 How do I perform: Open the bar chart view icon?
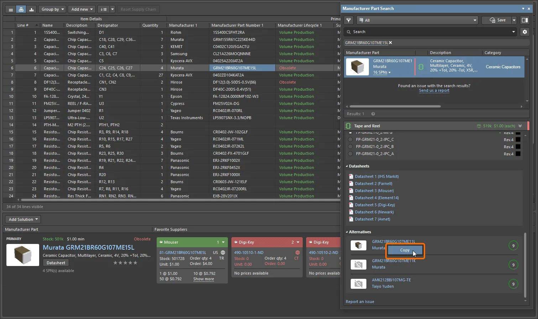point(31,10)
